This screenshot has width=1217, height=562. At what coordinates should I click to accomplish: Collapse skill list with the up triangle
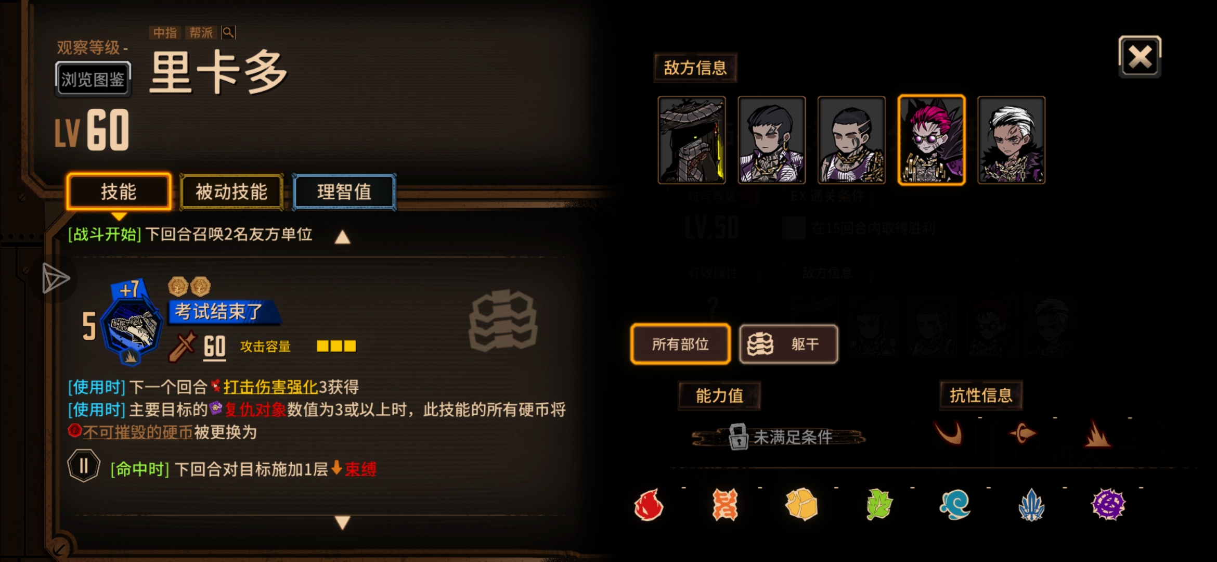point(342,237)
